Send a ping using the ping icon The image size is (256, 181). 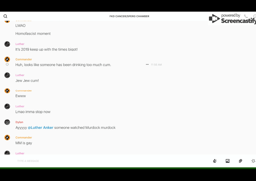[x=253, y=161]
